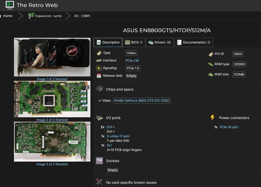This screenshot has height=187, width=261.
Task: Click the Power connectors lightning icon
Action: (213, 118)
